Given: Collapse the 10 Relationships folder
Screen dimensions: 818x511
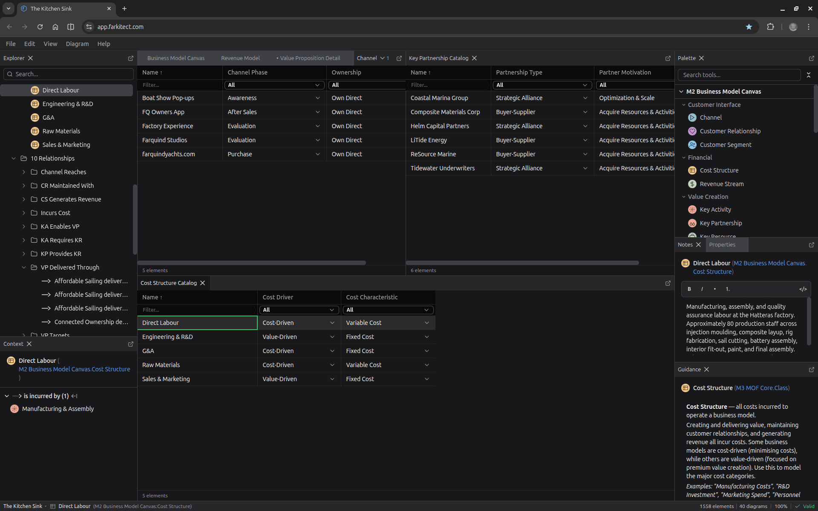Looking at the screenshot, I should (x=14, y=158).
